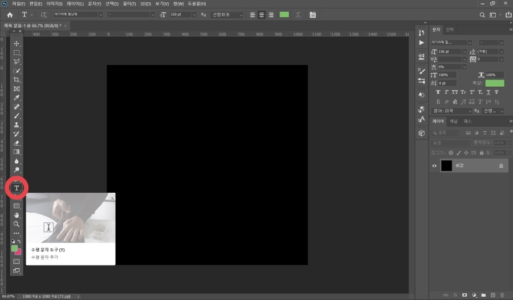The width and height of the screenshot is (513, 300).
Task: Select the Blur tool
Action: [x=17, y=161]
